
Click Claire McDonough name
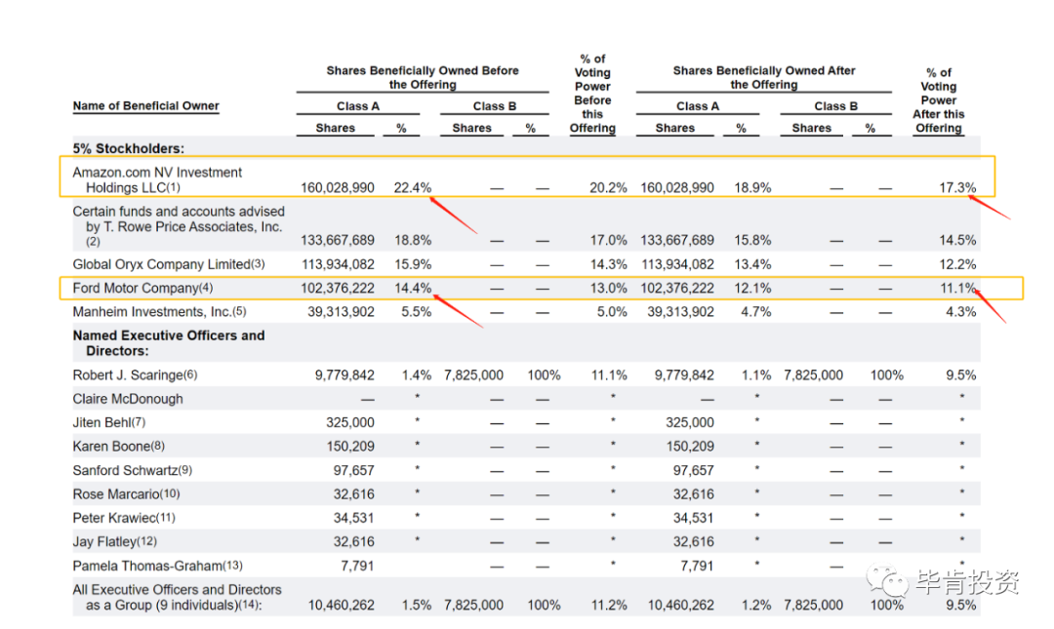pyautogui.click(x=128, y=399)
